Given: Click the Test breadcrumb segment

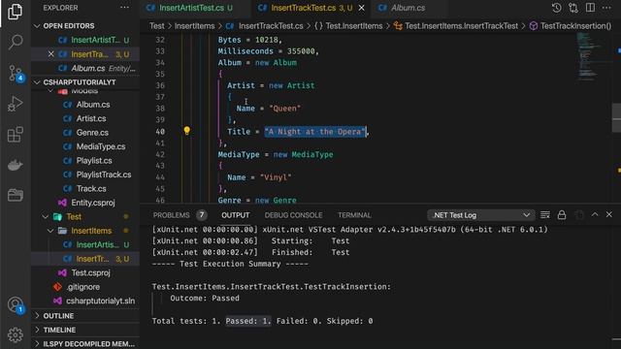Looking at the screenshot, I should coord(157,26).
